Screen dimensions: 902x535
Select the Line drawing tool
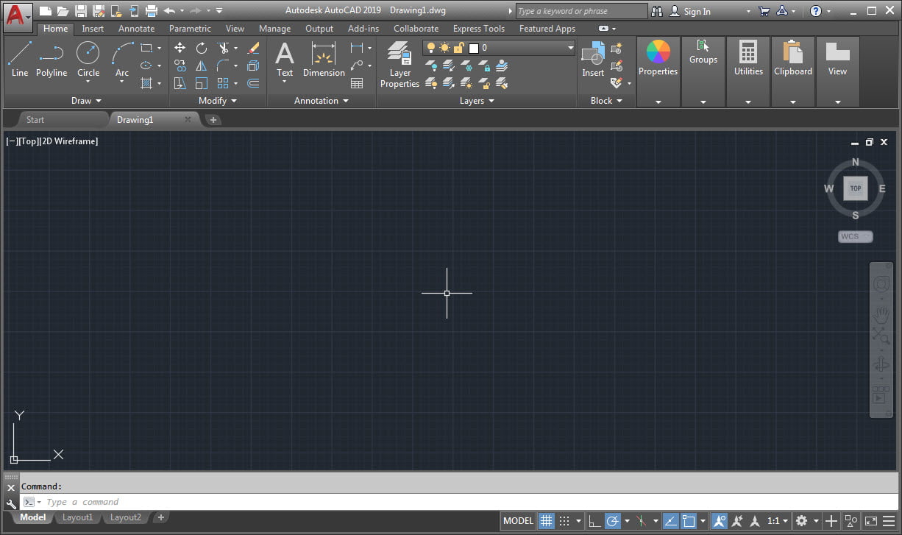(20, 59)
